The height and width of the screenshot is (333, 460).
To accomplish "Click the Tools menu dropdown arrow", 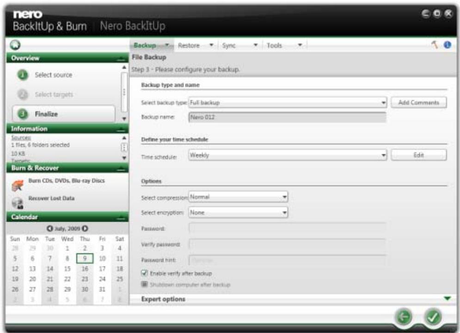I will tap(300, 45).
